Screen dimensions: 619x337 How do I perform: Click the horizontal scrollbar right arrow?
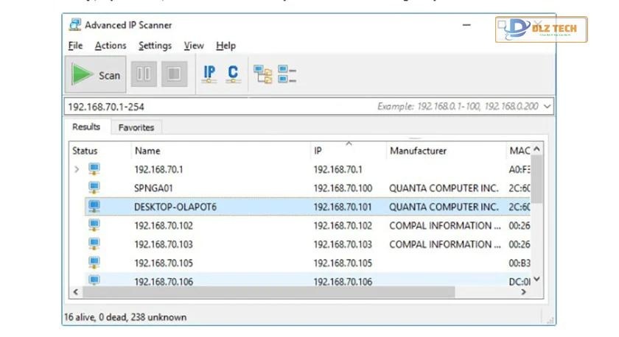tap(524, 292)
